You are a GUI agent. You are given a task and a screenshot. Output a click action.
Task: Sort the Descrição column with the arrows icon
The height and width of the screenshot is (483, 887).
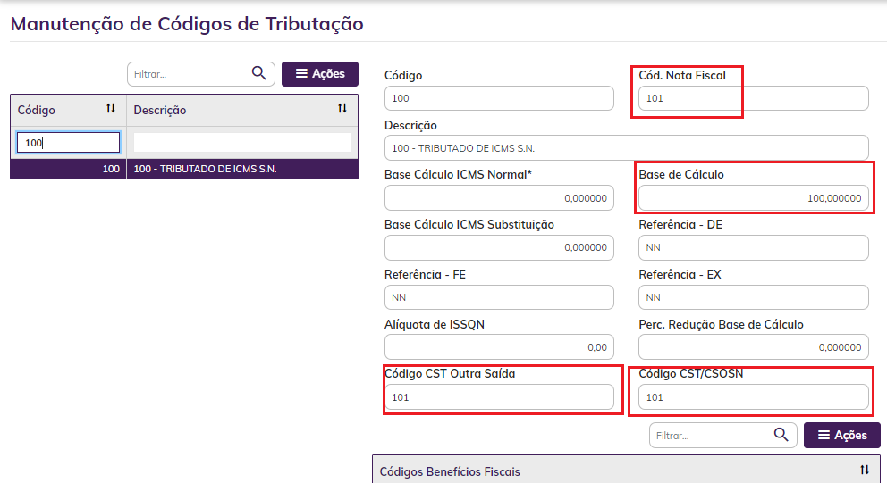pos(342,109)
